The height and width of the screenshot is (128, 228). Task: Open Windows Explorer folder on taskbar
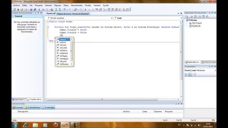tap(35, 125)
